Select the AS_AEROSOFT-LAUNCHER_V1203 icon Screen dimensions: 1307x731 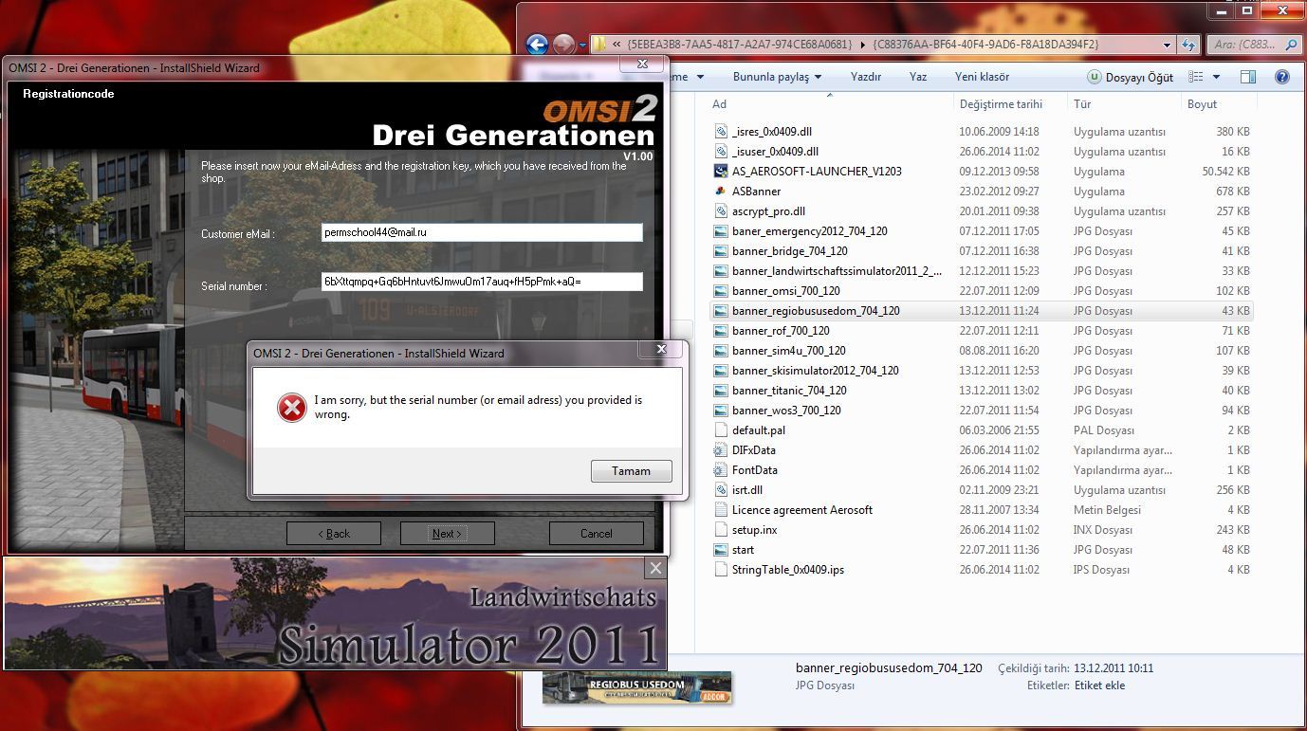coord(721,172)
